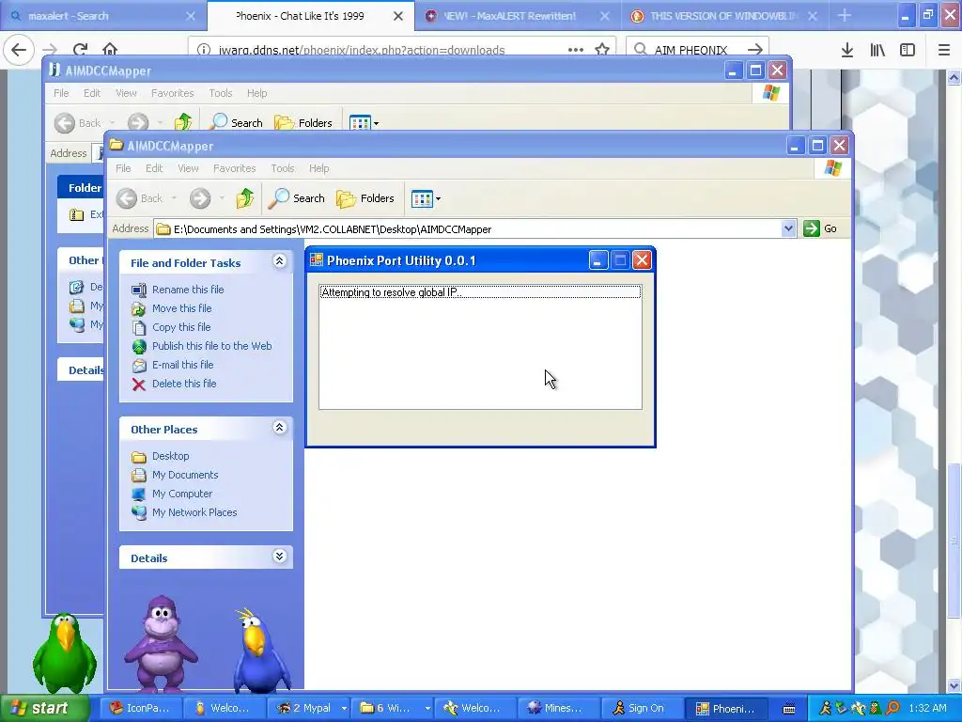
Task: Open browser library icon
Action: click(877, 50)
